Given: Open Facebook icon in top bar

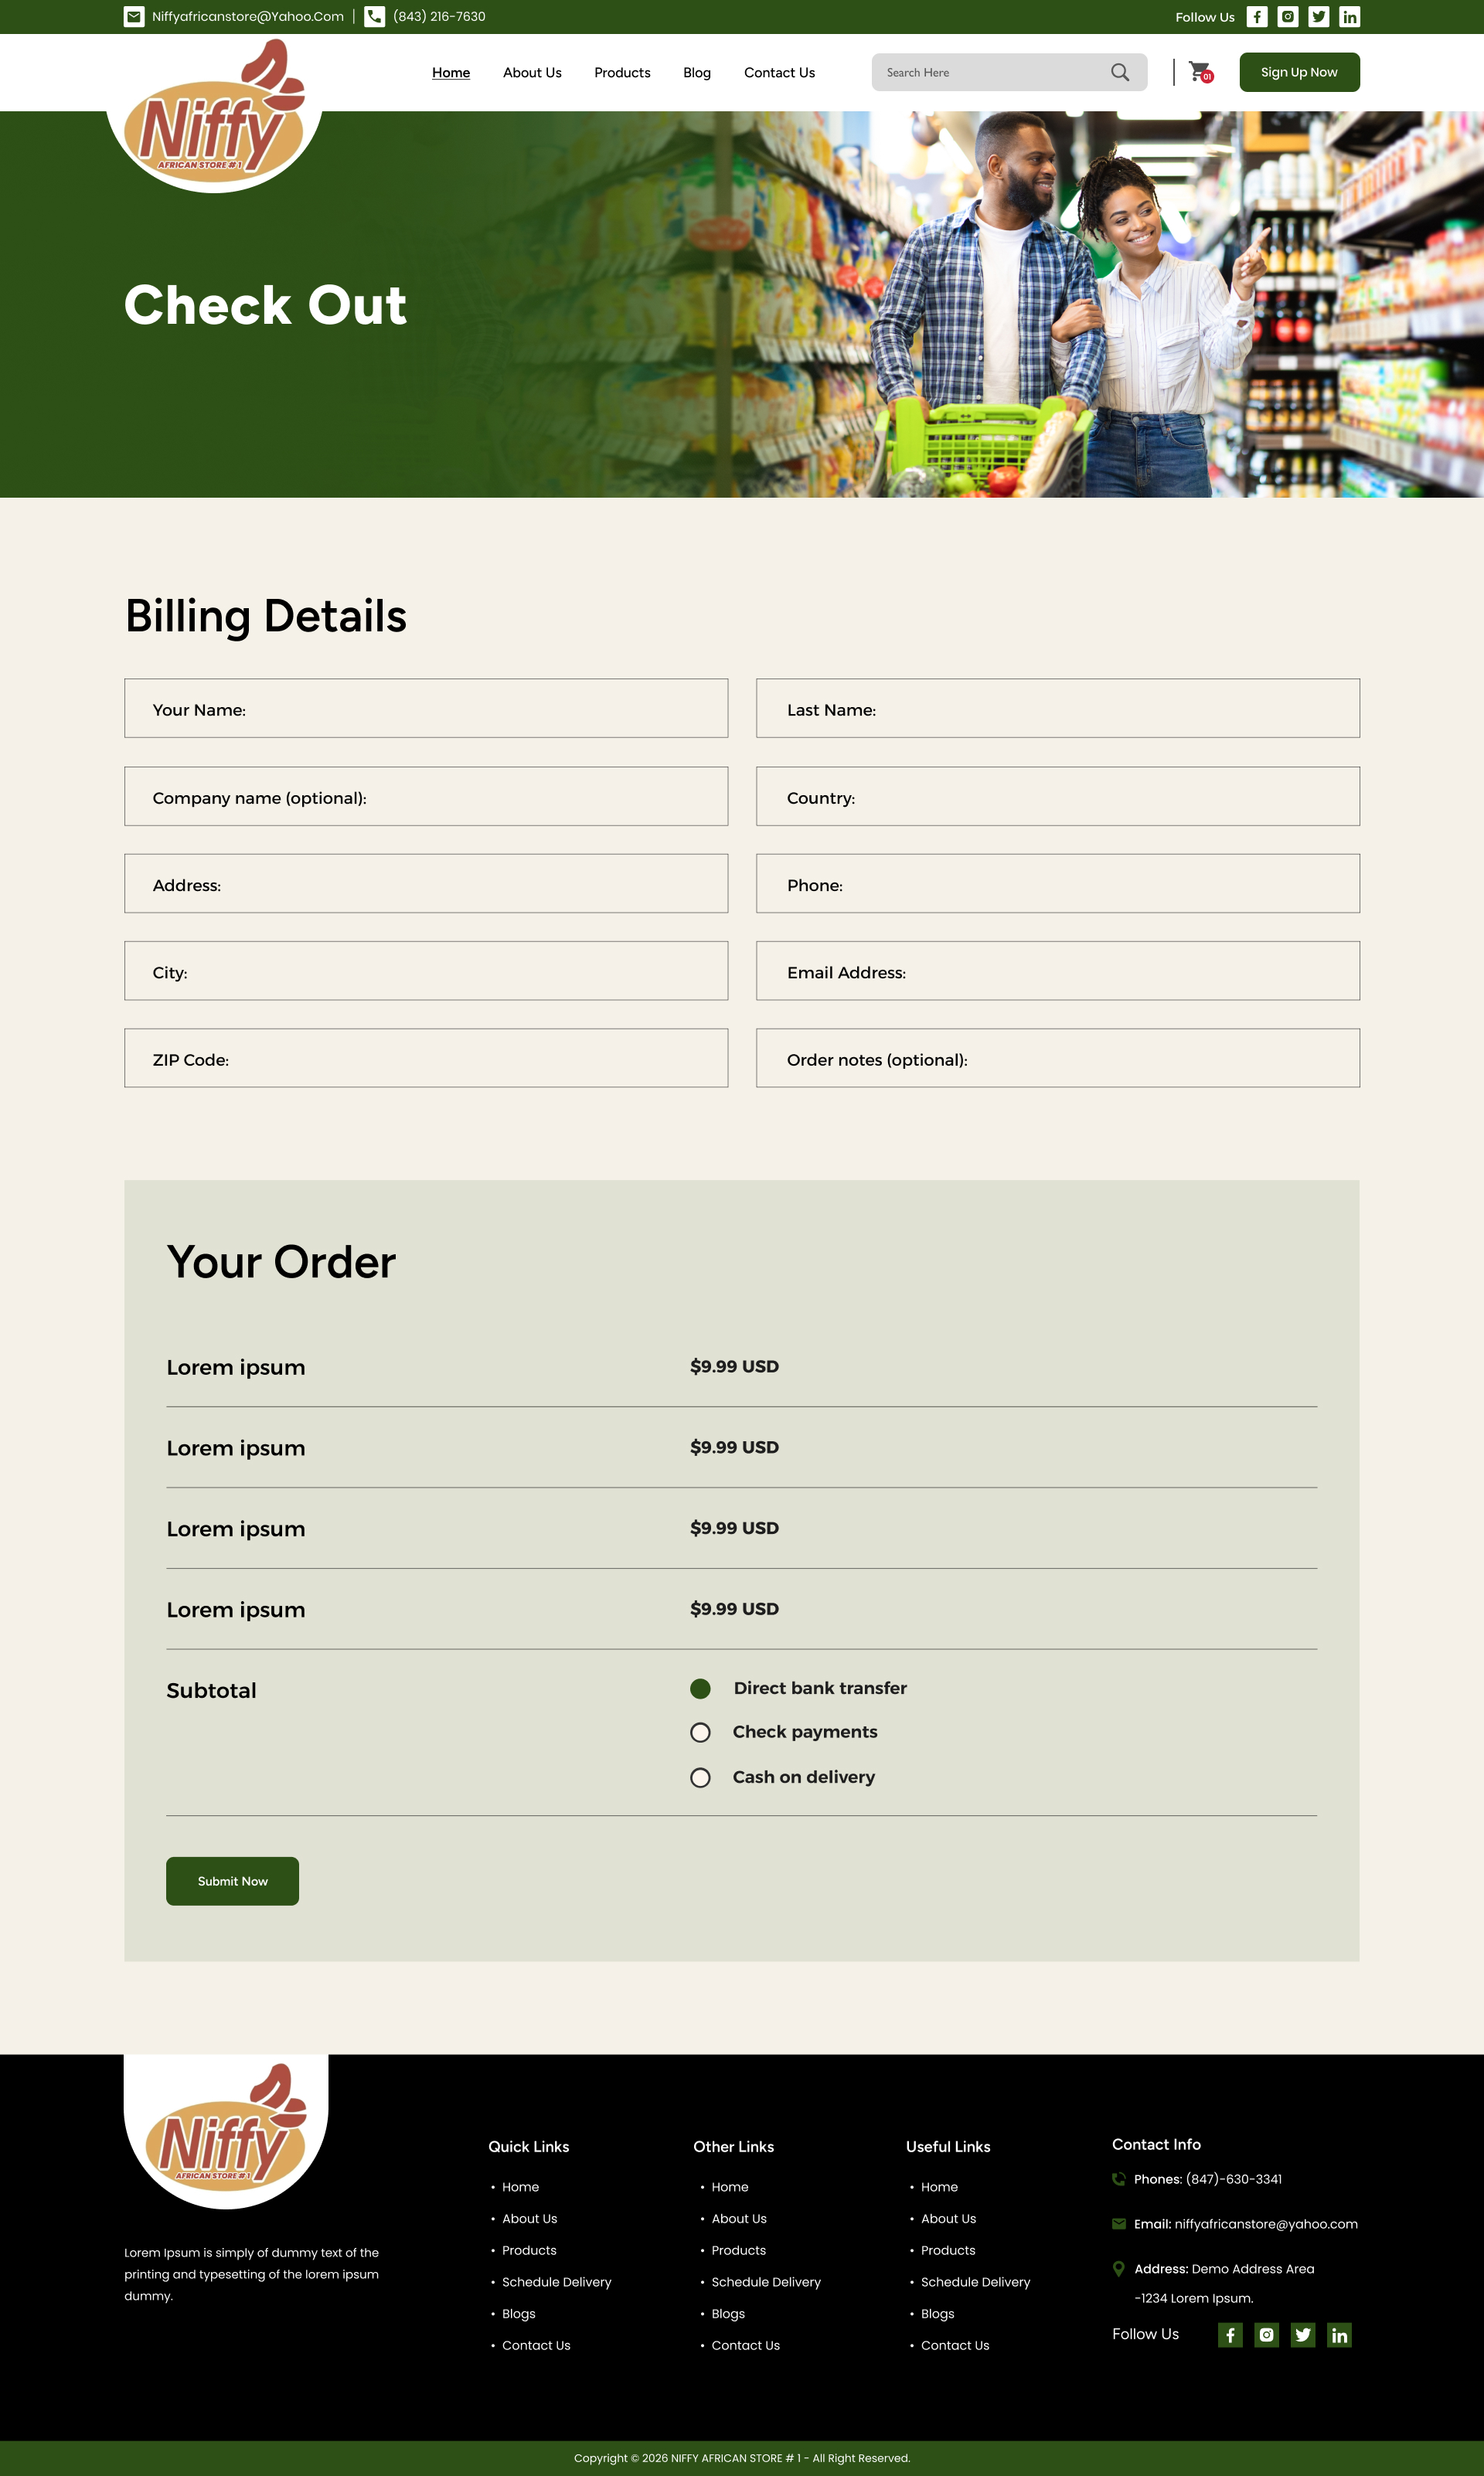Looking at the screenshot, I should click(x=1257, y=17).
